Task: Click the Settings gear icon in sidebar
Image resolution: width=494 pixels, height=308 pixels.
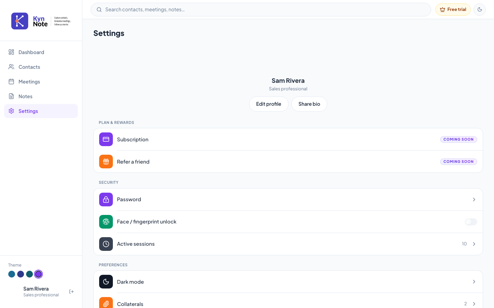Action: pyautogui.click(x=11, y=111)
